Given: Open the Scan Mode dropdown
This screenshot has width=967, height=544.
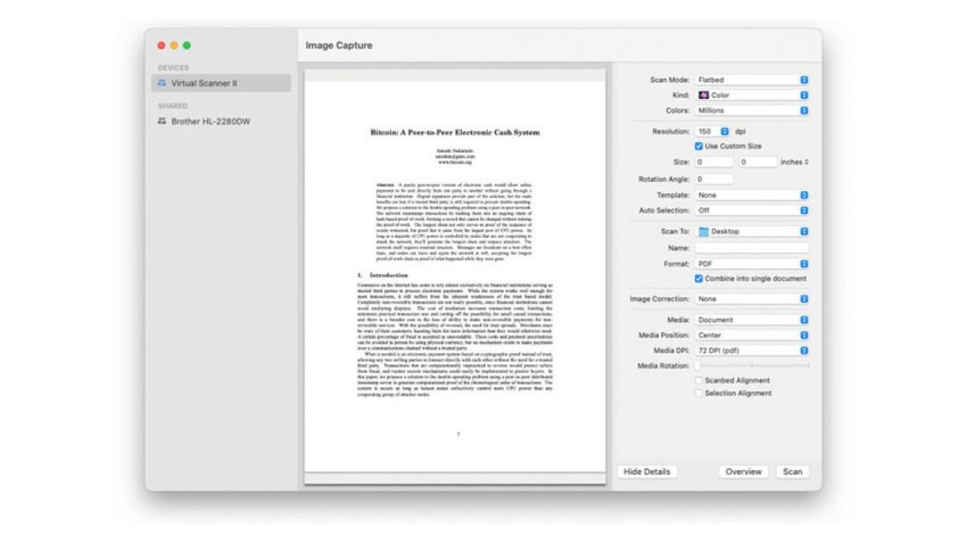Looking at the screenshot, I should coord(751,79).
